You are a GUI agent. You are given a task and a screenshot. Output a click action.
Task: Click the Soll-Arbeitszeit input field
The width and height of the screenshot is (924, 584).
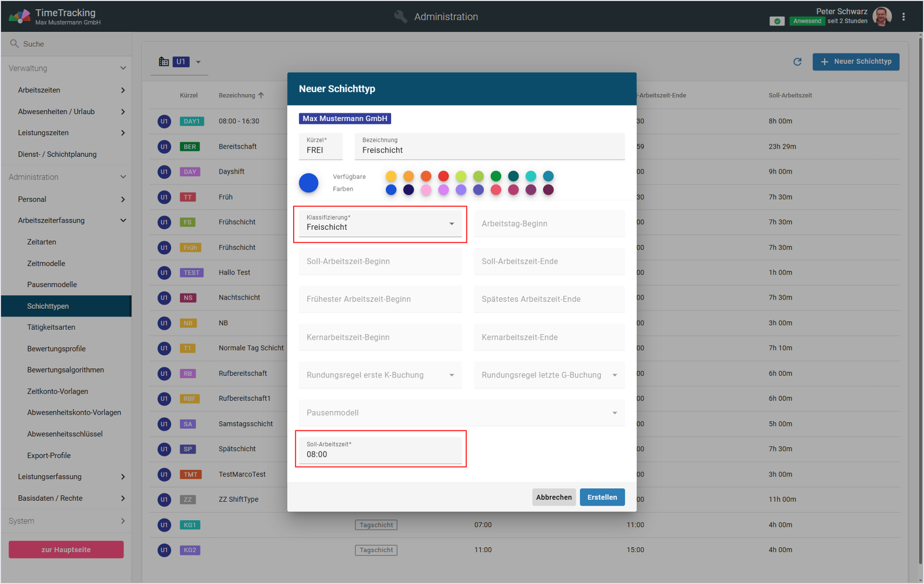coord(380,454)
